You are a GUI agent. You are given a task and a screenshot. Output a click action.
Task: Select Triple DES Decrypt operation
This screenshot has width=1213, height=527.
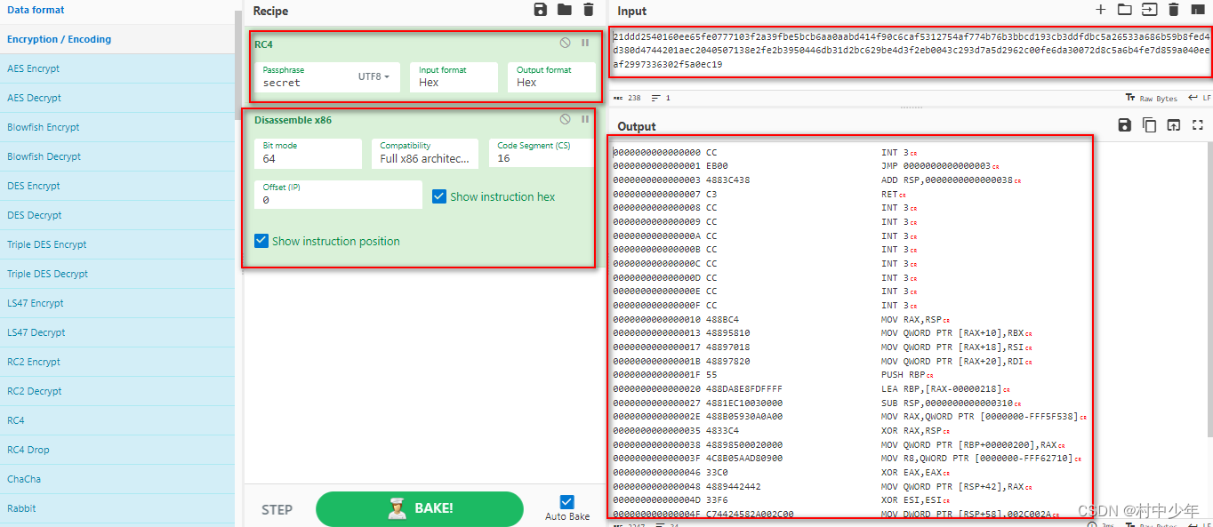(117, 274)
